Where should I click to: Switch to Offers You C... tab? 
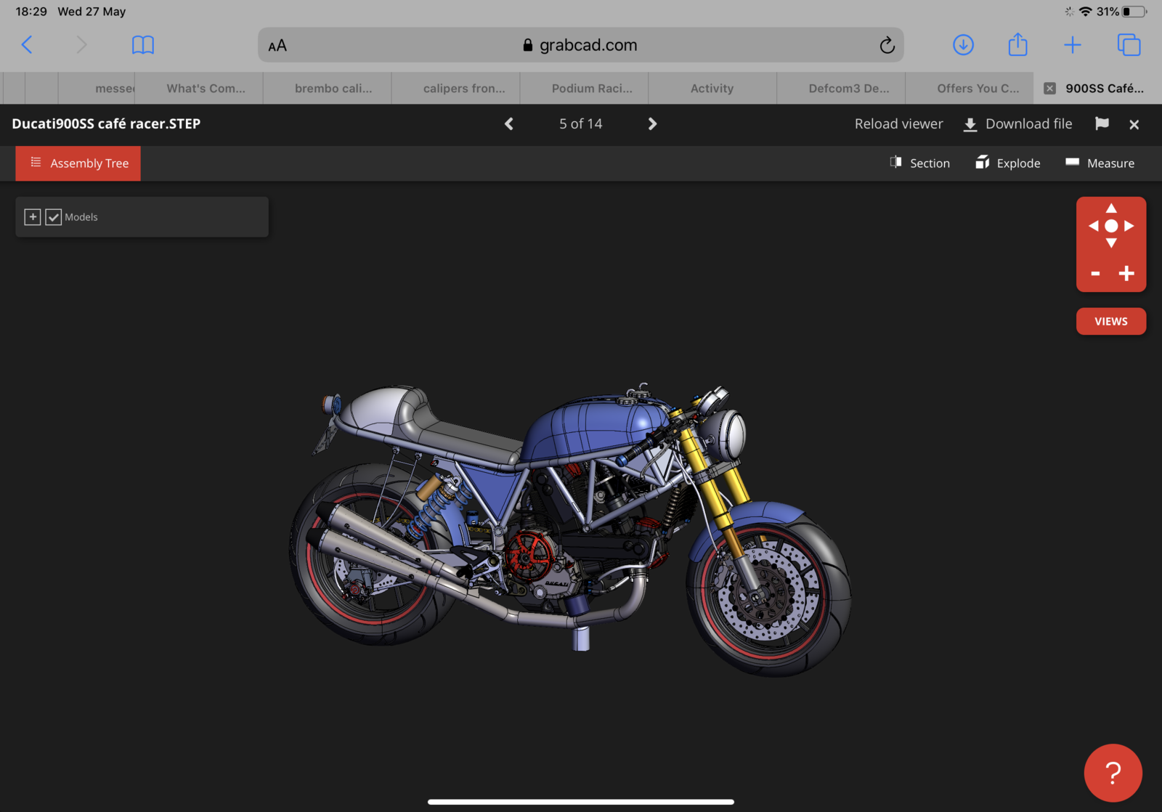(970, 88)
